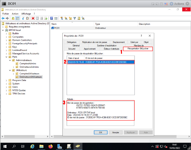Open Internet Explorer from the taskbar
This screenshot has width=191, height=150.
pyautogui.click(x=33, y=146)
